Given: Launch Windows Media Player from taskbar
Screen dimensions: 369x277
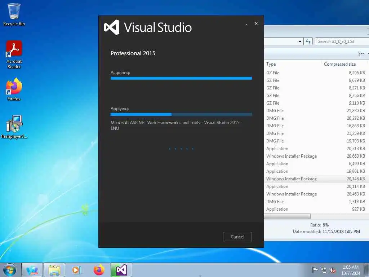Looking at the screenshot, I should click(76, 270).
